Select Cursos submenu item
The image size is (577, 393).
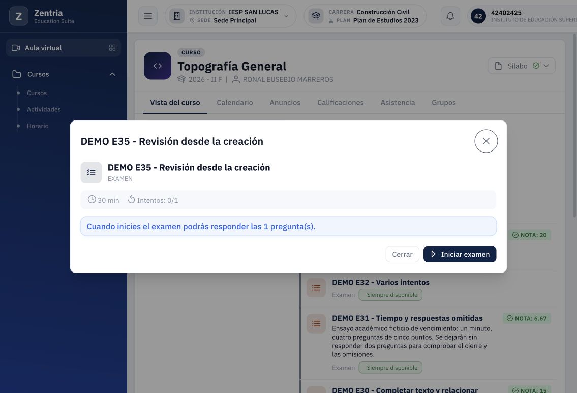tap(37, 93)
